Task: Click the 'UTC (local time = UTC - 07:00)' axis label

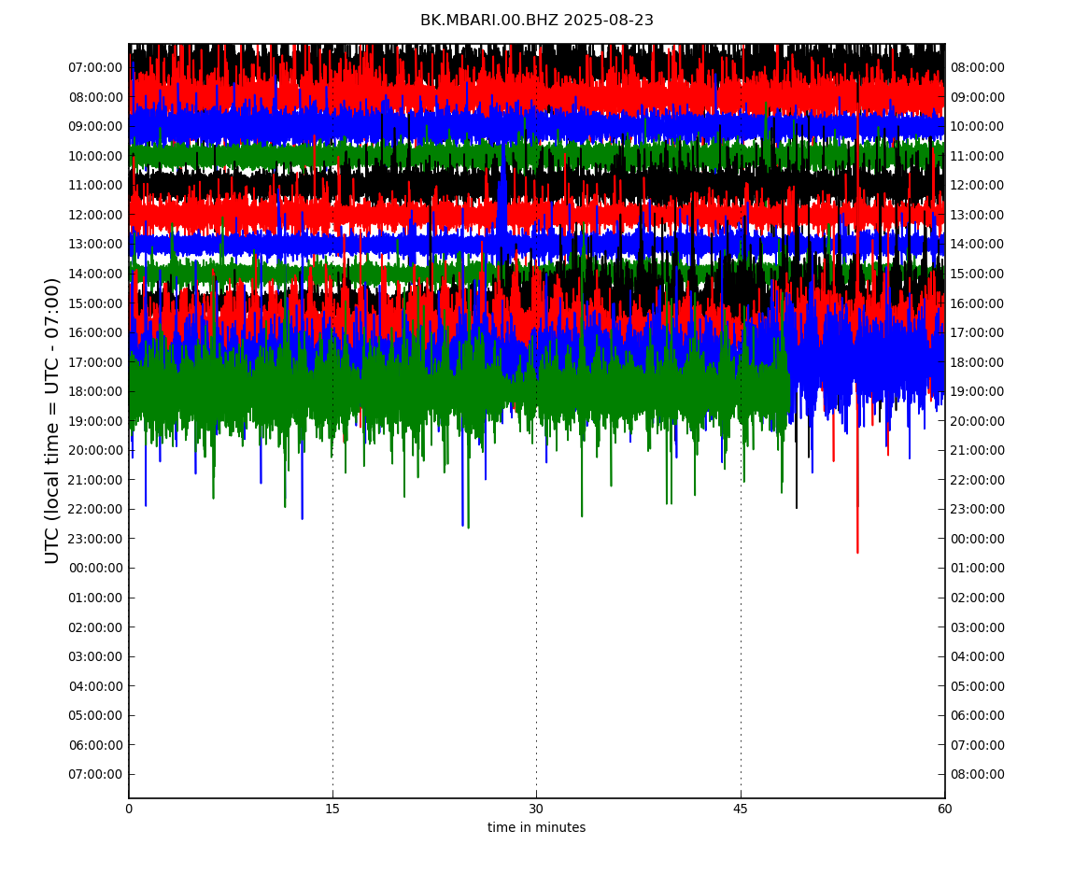Action: click(x=52, y=420)
